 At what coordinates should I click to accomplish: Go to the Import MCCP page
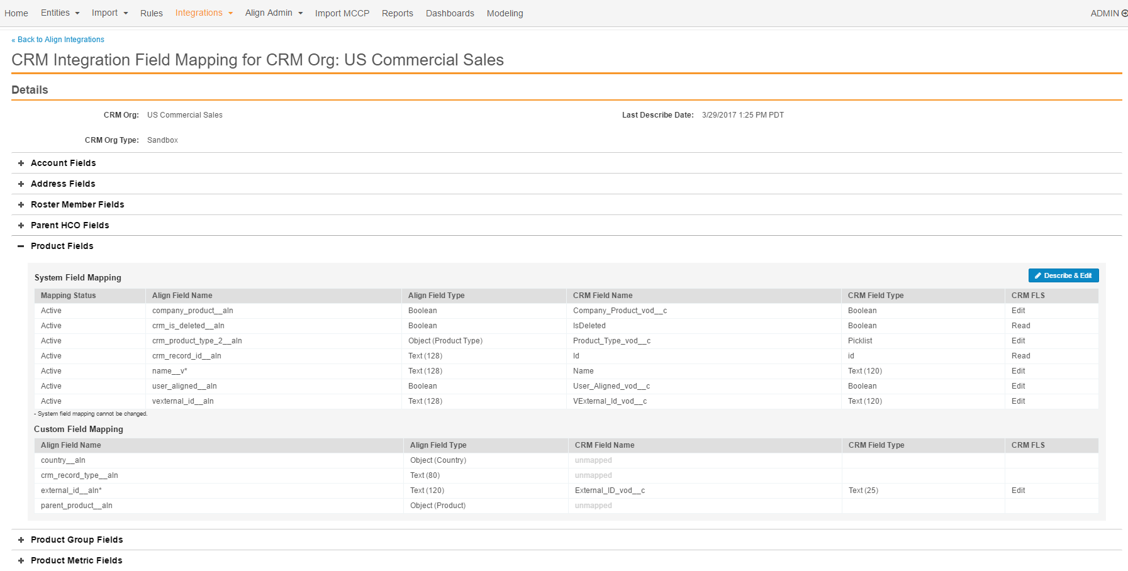pos(342,13)
